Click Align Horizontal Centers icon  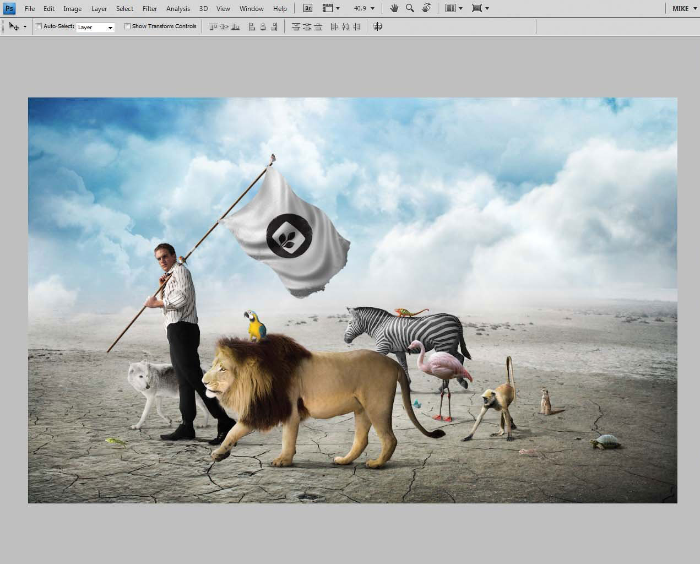(263, 26)
